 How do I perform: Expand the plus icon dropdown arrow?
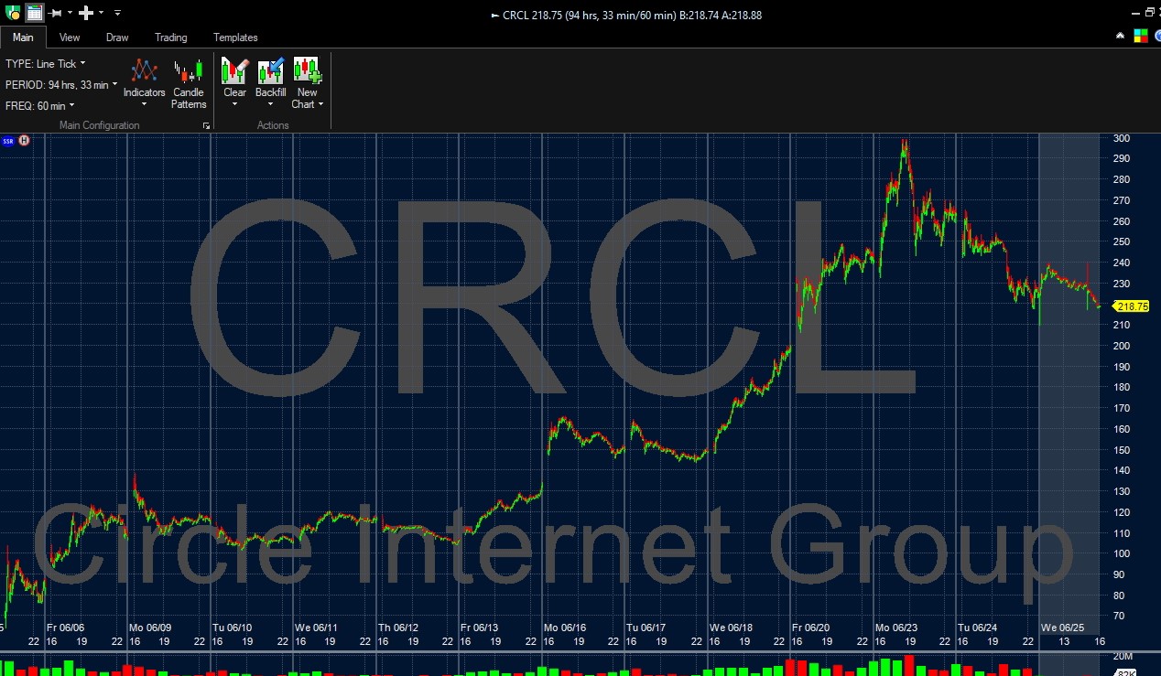click(101, 13)
